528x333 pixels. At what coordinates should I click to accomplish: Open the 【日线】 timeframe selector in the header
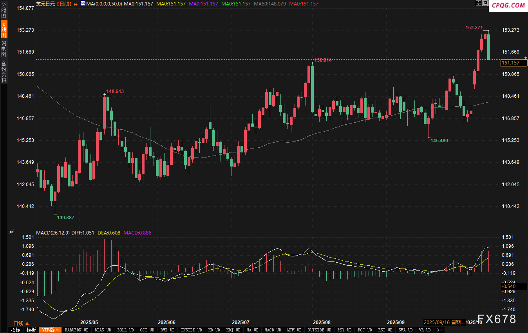pos(64,4)
